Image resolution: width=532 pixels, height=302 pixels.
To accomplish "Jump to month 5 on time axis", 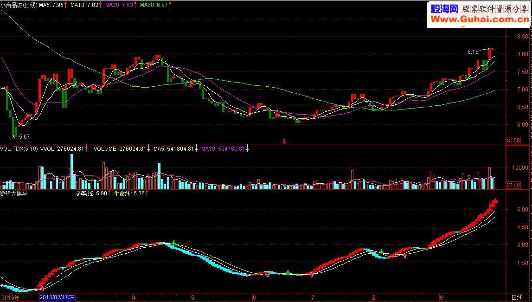I will point(192,297).
